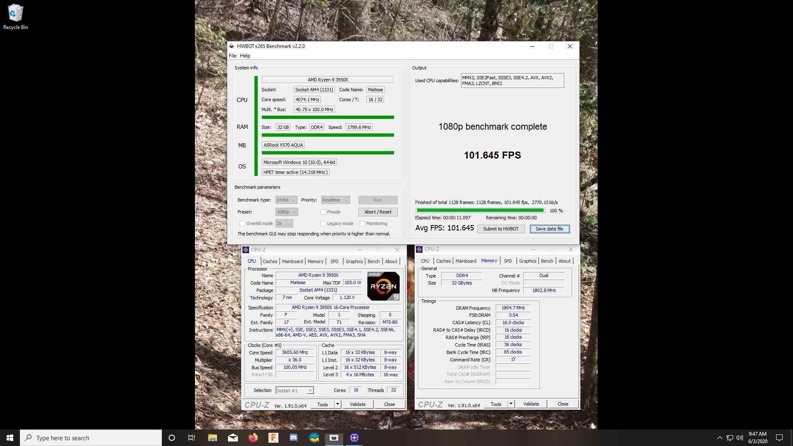The width and height of the screenshot is (793, 446).
Task: Open the Priority Realtime dropdown
Action: pyautogui.click(x=335, y=200)
